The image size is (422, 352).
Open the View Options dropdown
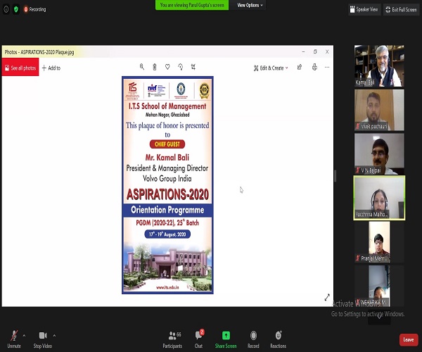click(250, 5)
